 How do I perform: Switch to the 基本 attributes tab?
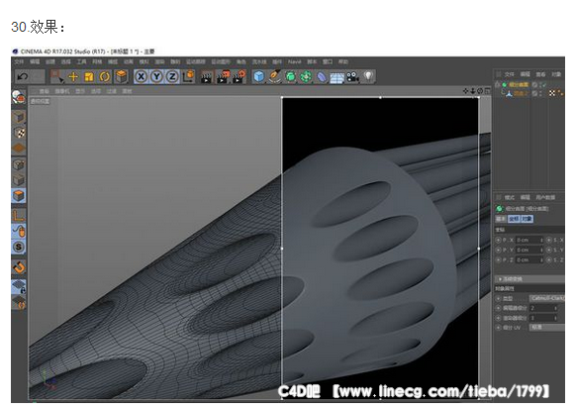pos(501,219)
